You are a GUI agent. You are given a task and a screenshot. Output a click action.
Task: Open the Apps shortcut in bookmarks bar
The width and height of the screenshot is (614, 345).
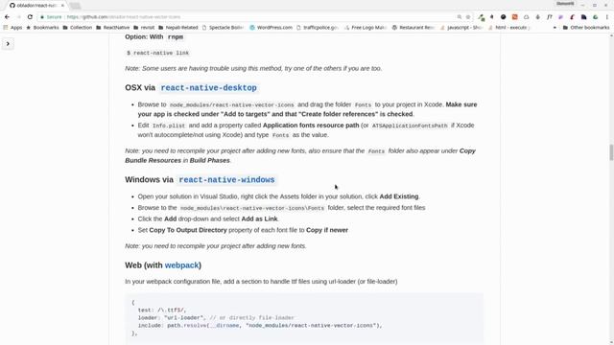pyautogui.click(x=12, y=28)
